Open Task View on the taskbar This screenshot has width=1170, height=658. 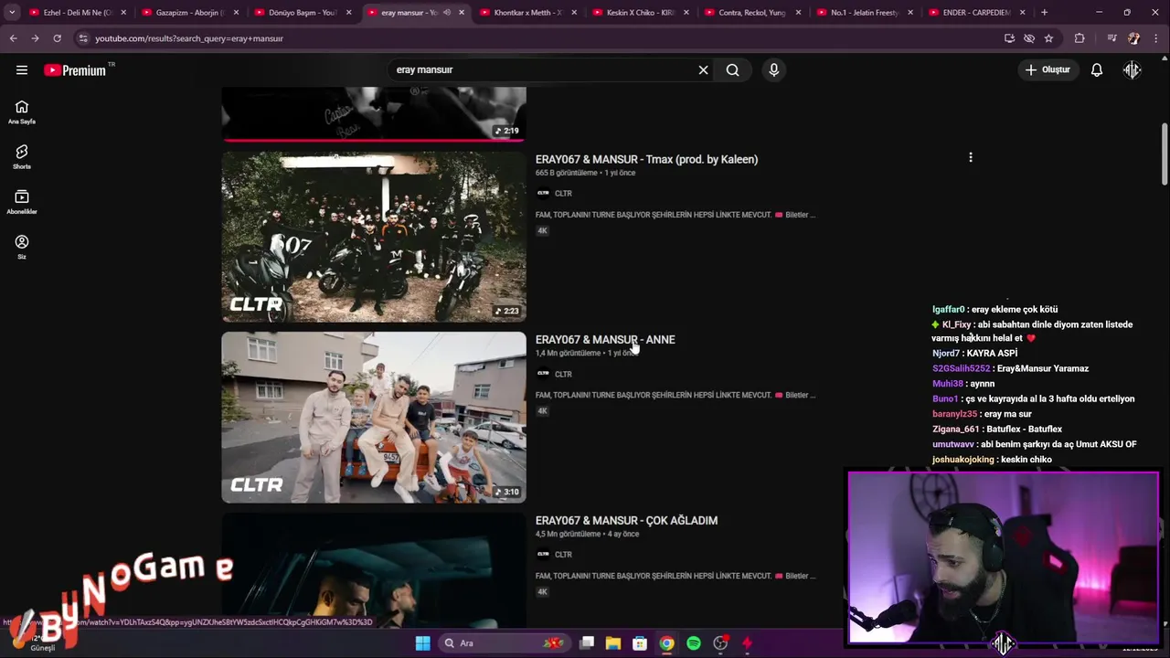pos(587,643)
